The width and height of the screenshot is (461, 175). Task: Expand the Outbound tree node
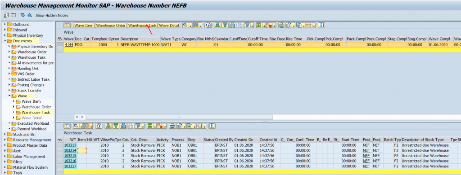point(5,24)
